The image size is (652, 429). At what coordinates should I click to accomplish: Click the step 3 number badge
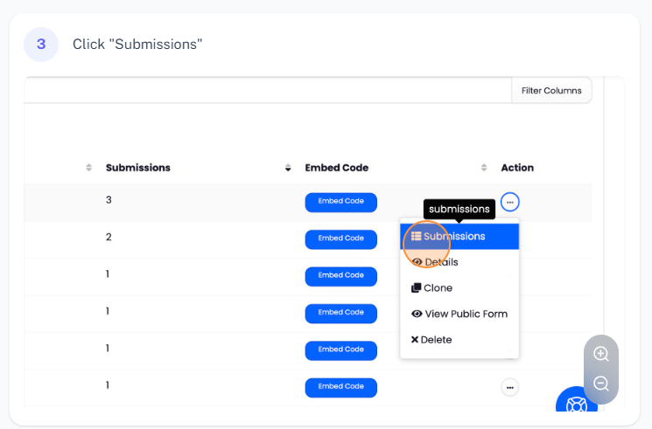(41, 44)
